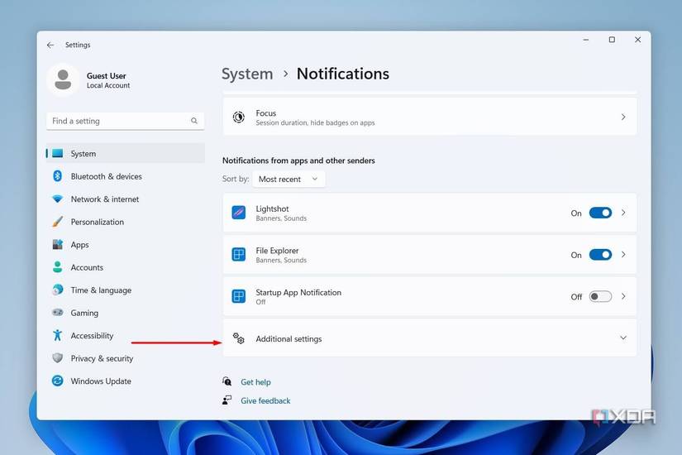Click the Give feedback person icon
The height and width of the screenshot is (455, 682).
tap(227, 400)
